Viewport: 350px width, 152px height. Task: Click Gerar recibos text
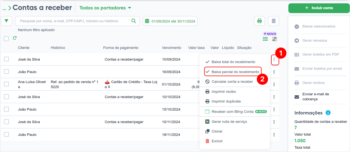[313, 83]
